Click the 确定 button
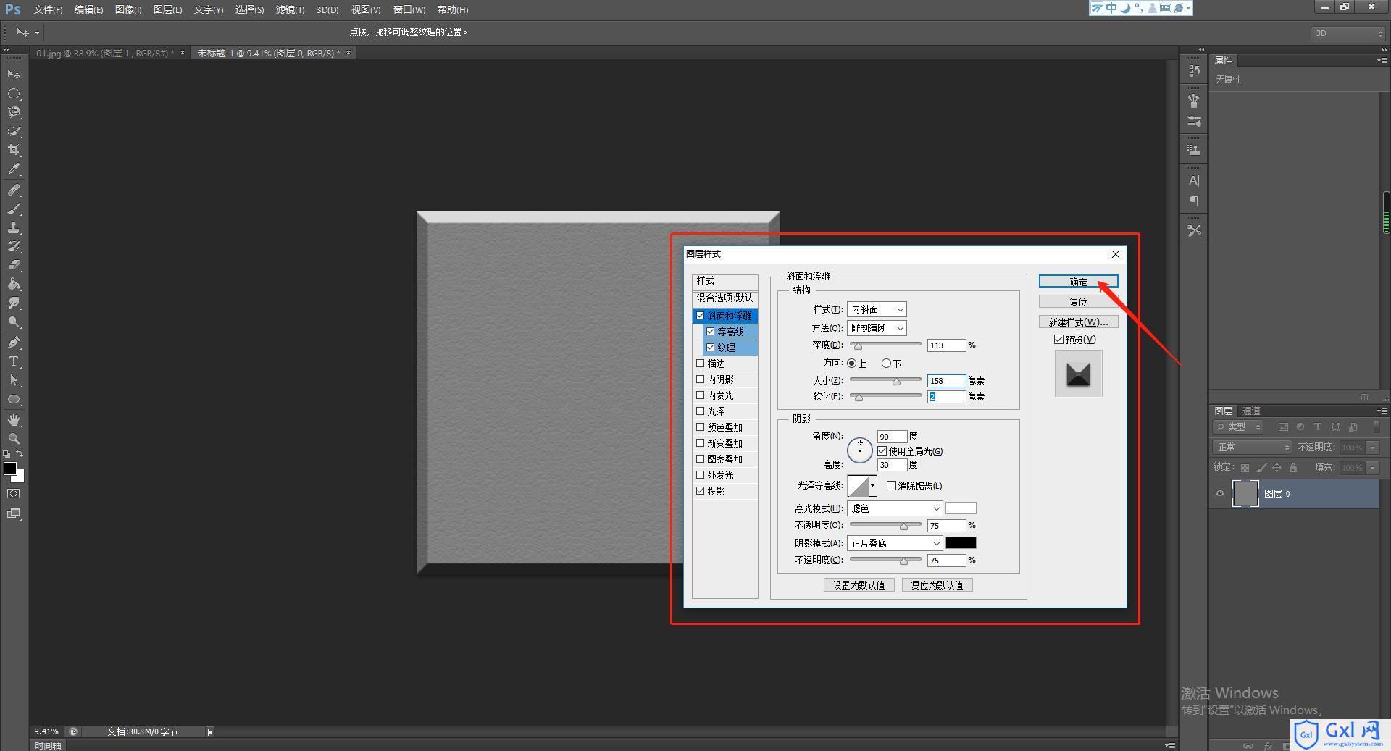 [1078, 282]
